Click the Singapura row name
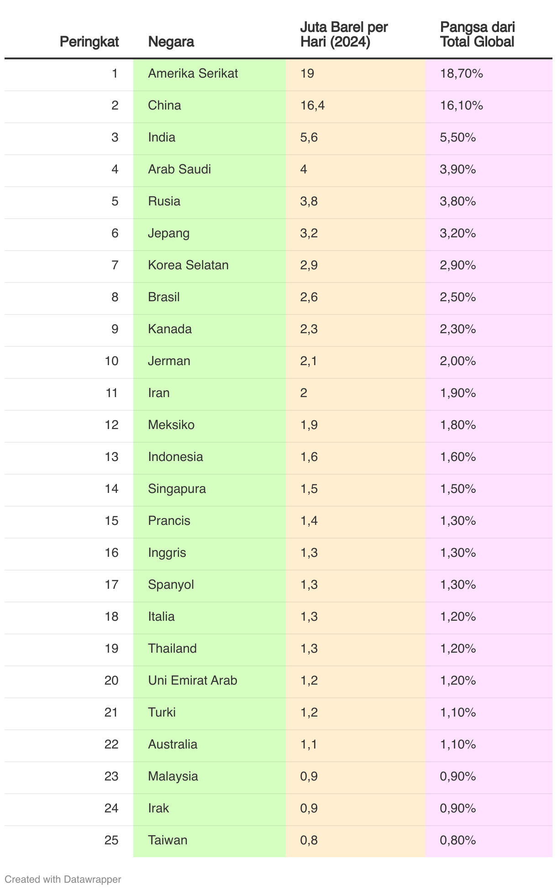This screenshot has height=890, width=557. pos(177,489)
